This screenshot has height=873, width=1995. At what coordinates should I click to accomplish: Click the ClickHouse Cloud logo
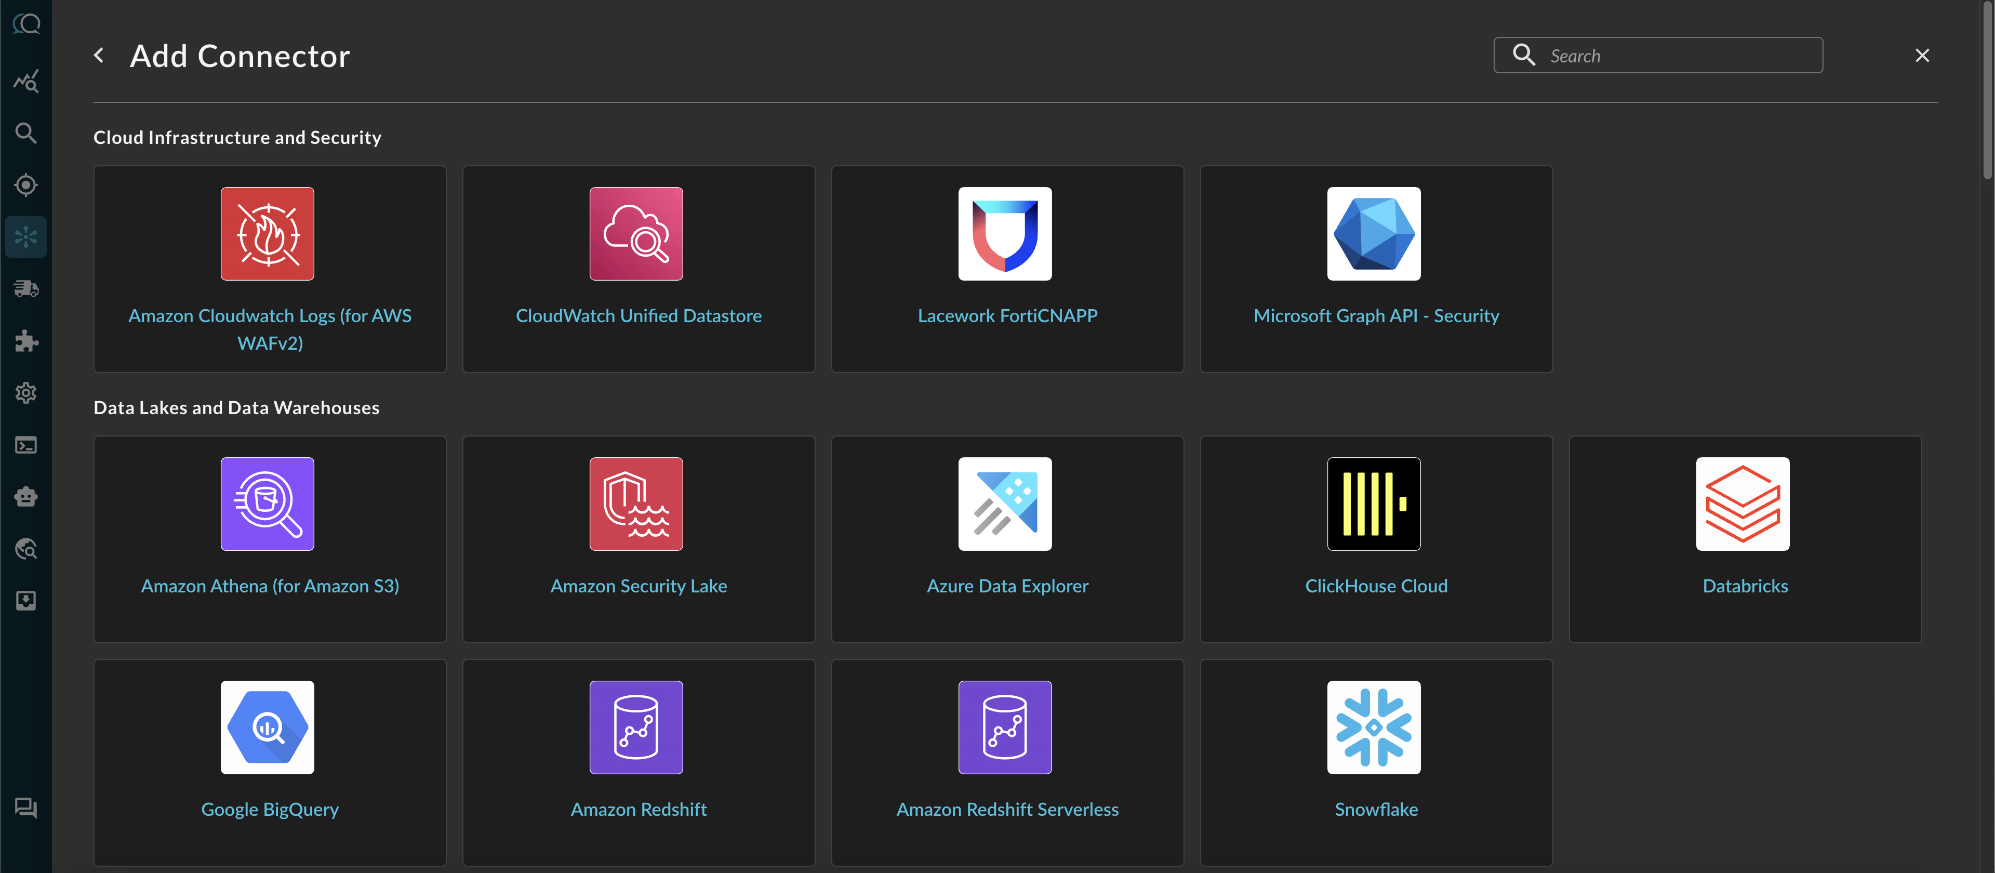click(x=1374, y=504)
